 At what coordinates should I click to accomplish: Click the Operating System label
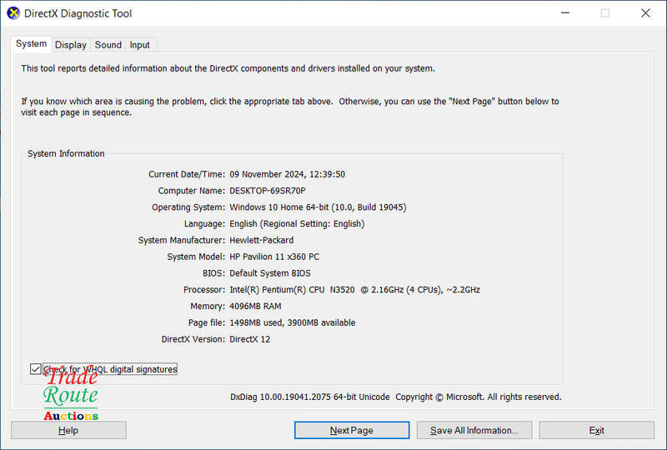click(x=188, y=207)
